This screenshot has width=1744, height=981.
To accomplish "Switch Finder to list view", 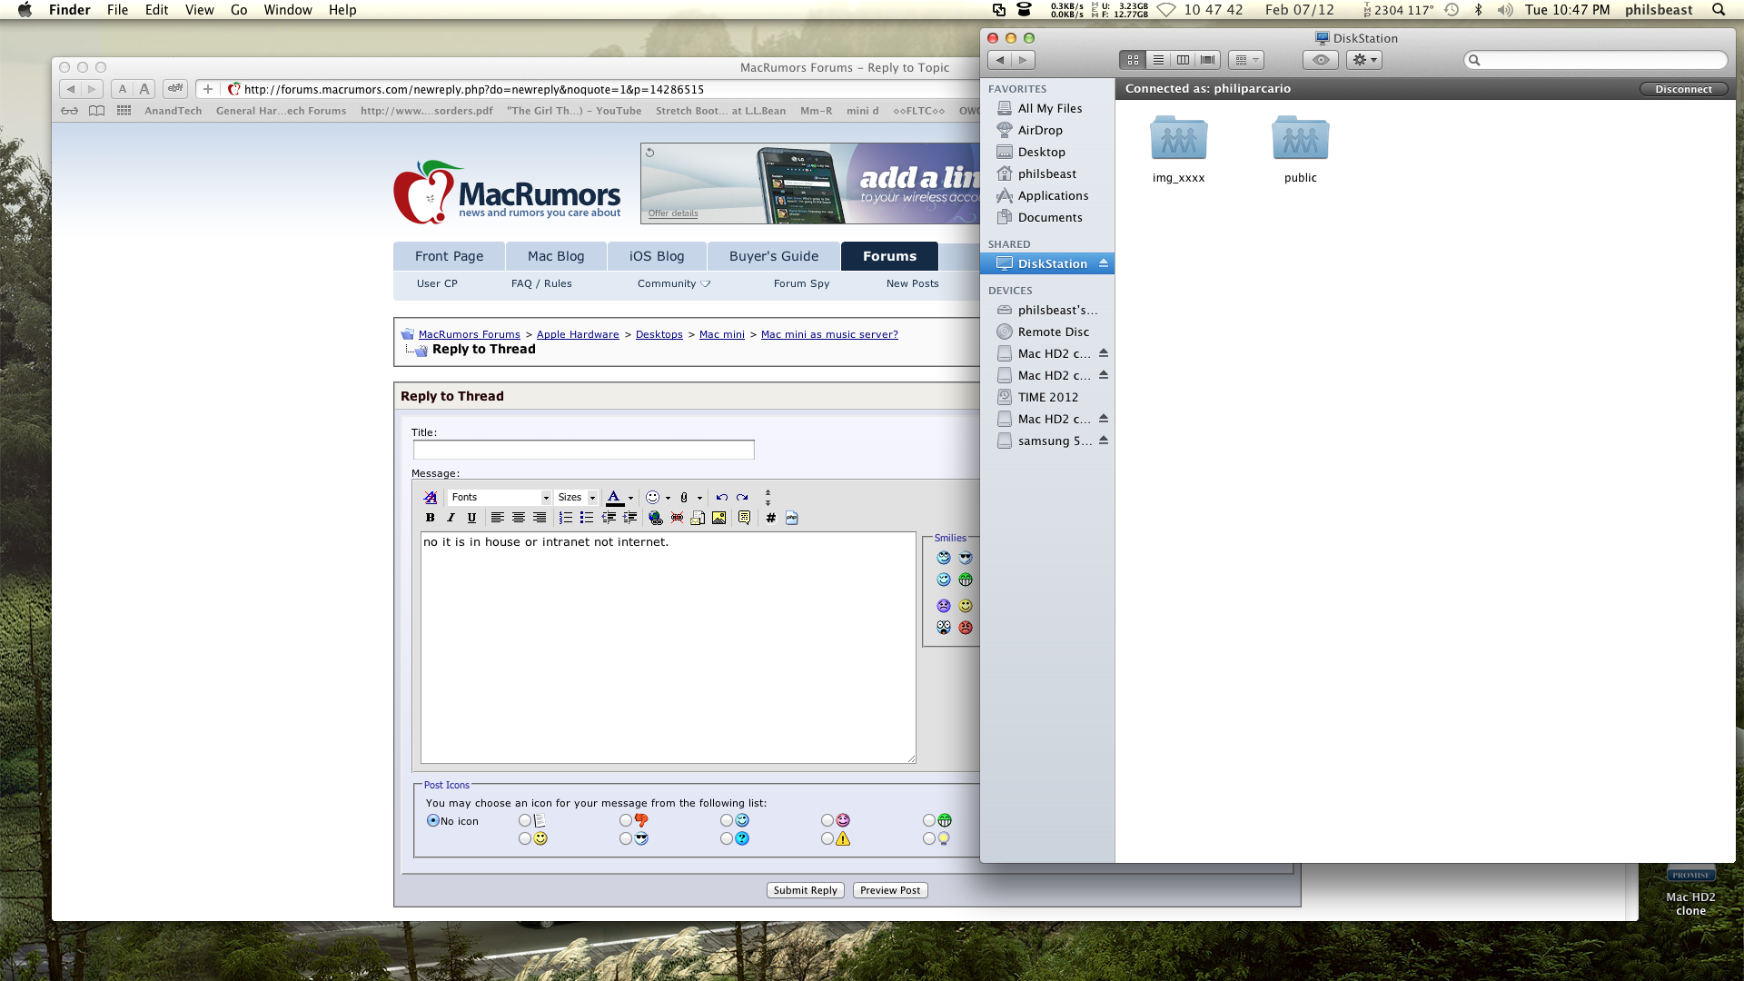I will pyautogui.click(x=1158, y=60).
